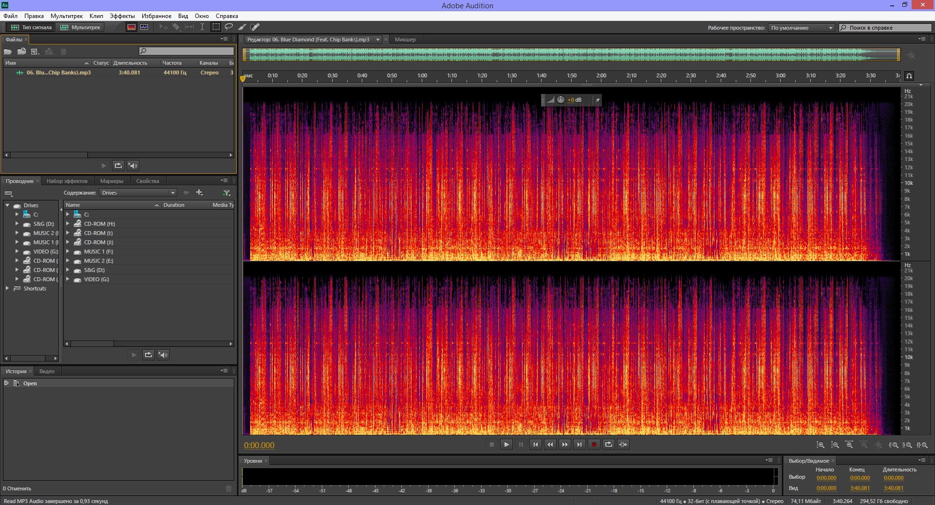
Task: Click timeline ruler at 2:00
Action: [x=601, y=75]
